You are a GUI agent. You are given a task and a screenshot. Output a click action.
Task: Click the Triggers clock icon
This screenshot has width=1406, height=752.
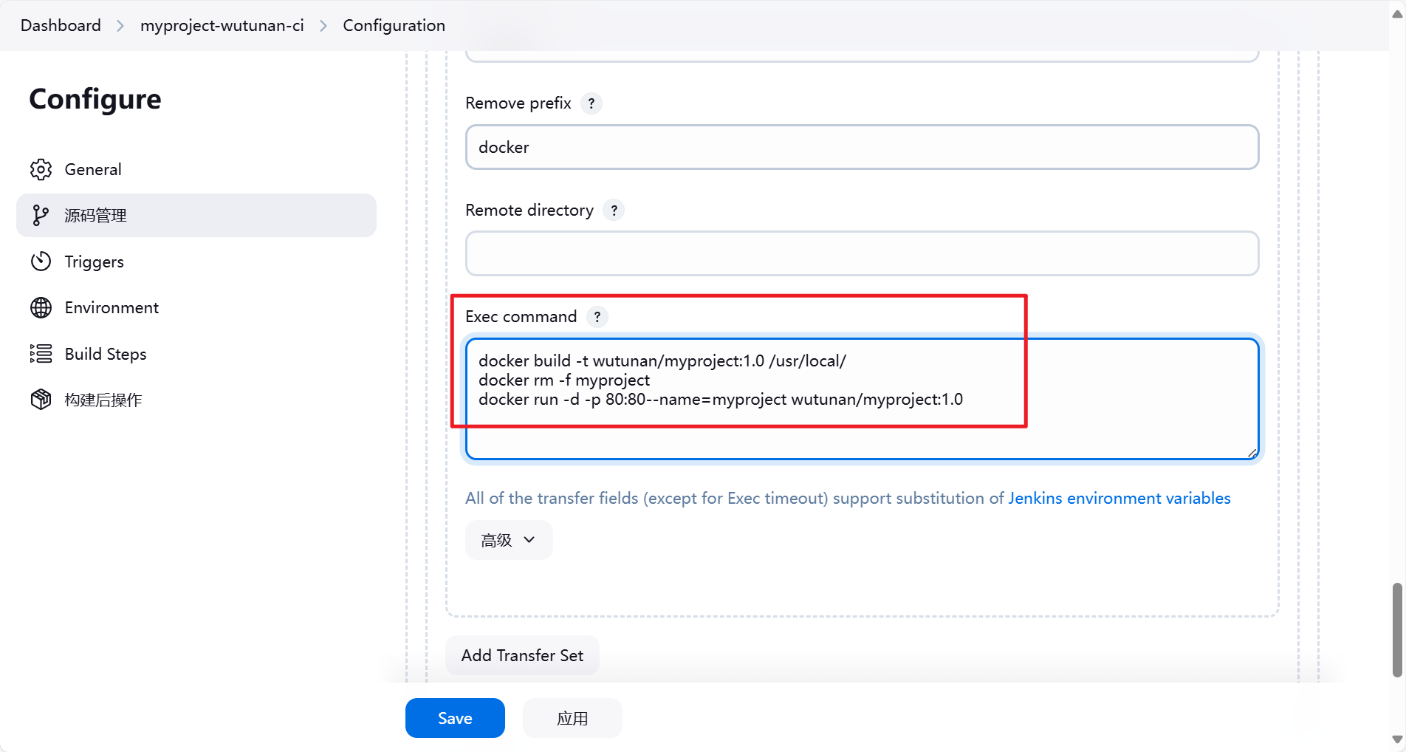pyautogui.click(x=41, y=262)
